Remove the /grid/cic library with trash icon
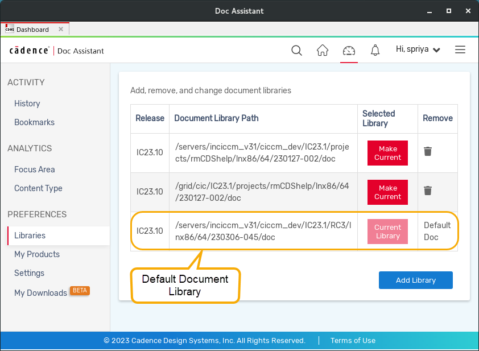 (x=428, y=191)
